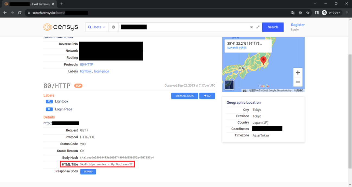This screenshot has height=187, width=352.
Task: Click the Request value GET /
Action: pyautogui.click(x=84, y=130)
